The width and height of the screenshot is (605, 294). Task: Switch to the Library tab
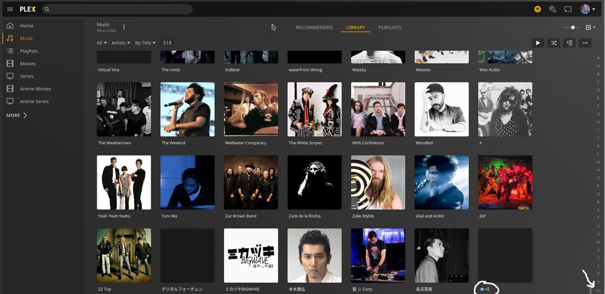click(x=355, y=27)
